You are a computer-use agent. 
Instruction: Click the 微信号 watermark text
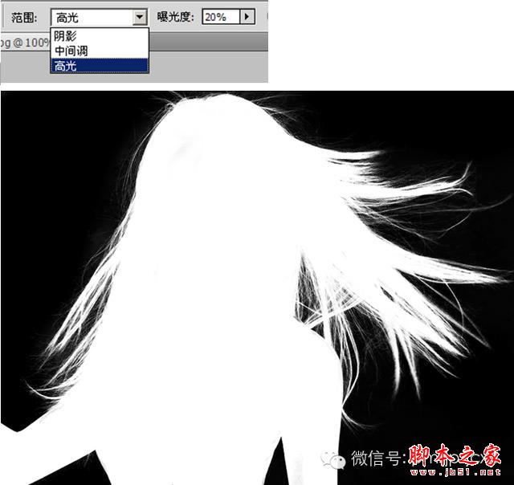point(378,458)
